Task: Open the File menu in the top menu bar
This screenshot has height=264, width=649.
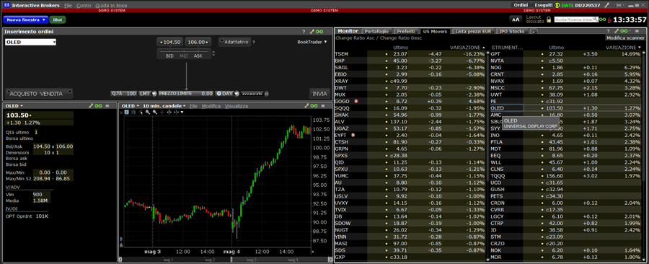Action: [69, 5]
